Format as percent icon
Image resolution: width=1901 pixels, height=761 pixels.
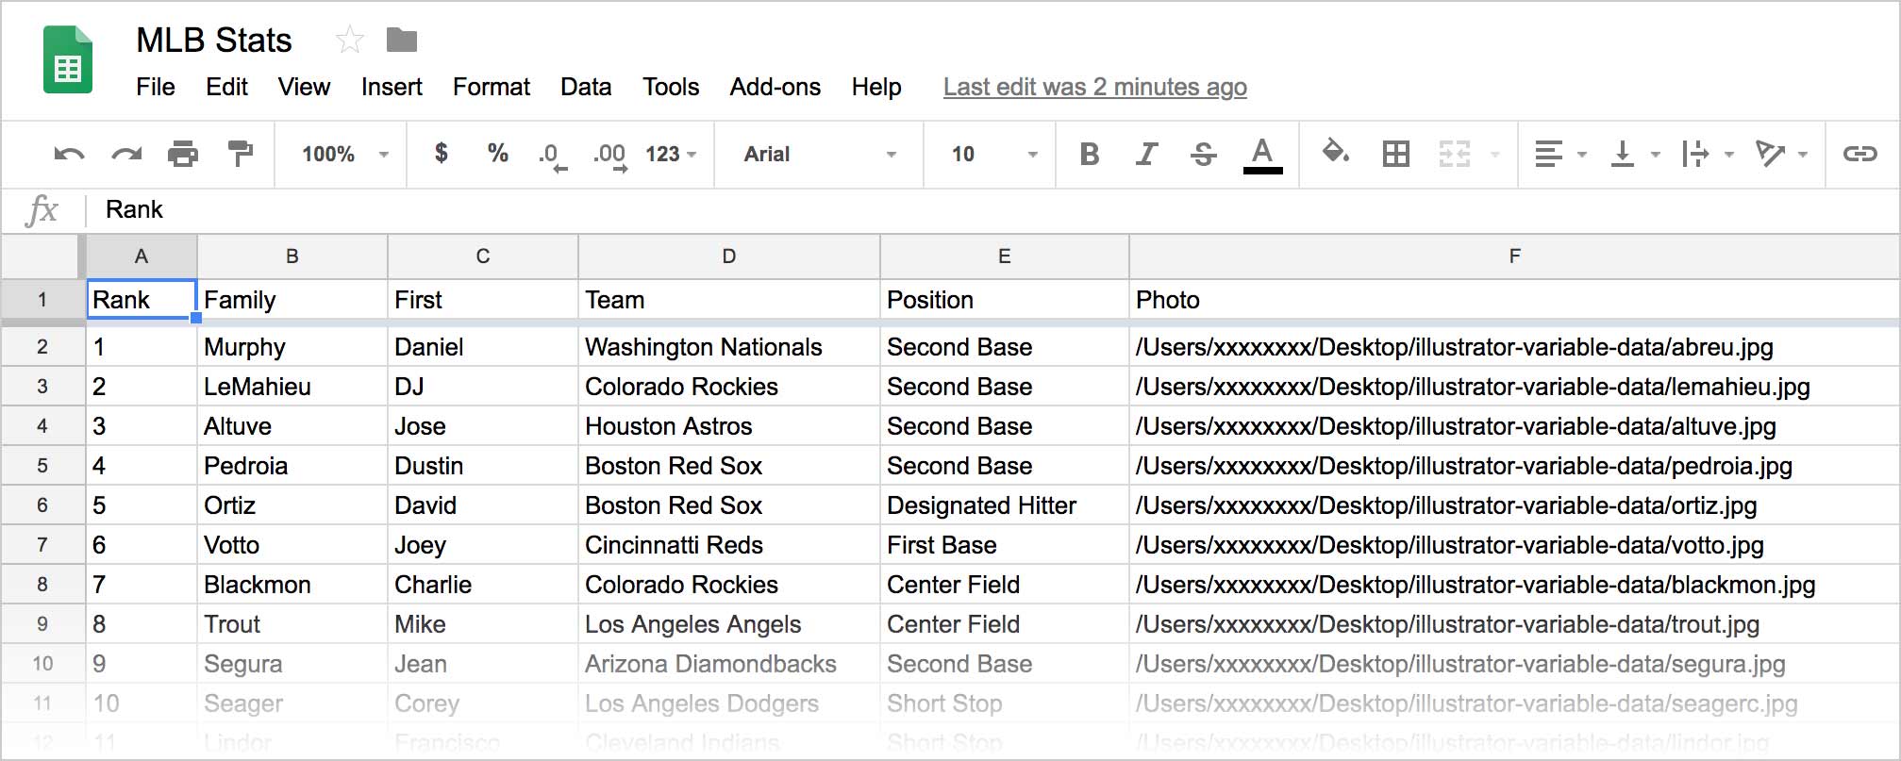pyautogui.click(x=497, y=153)
